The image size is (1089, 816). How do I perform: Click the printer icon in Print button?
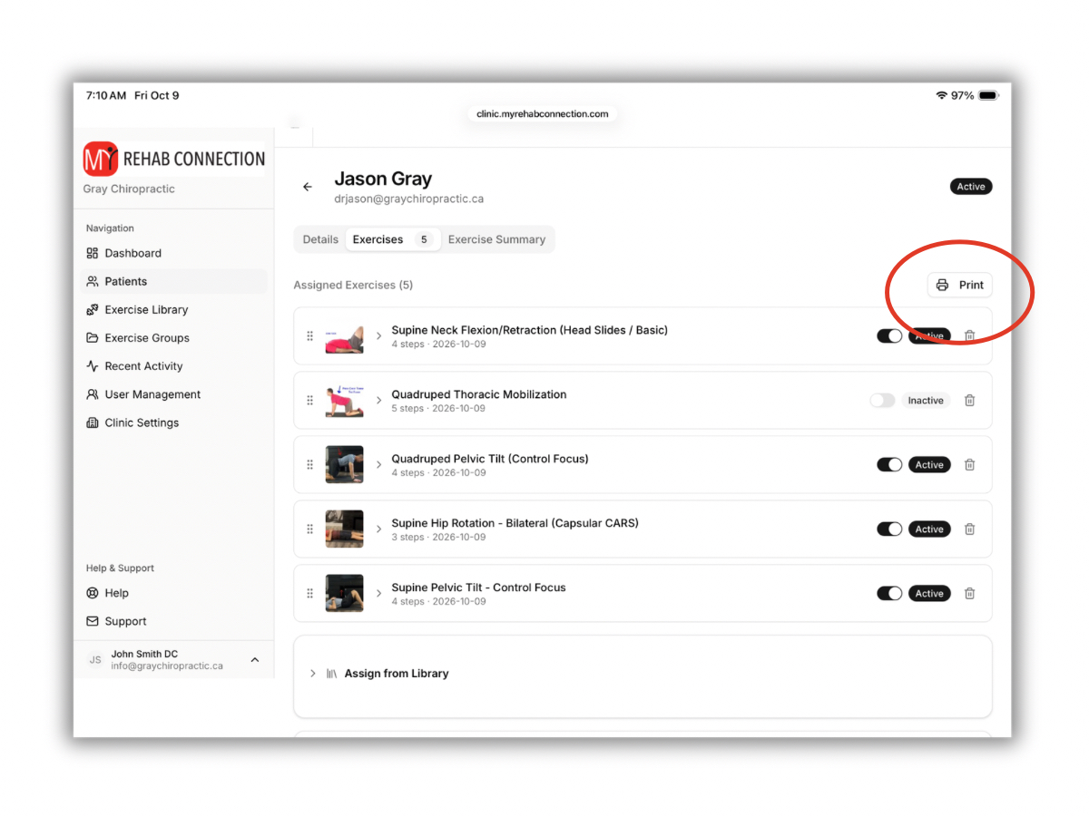(942, 285)
